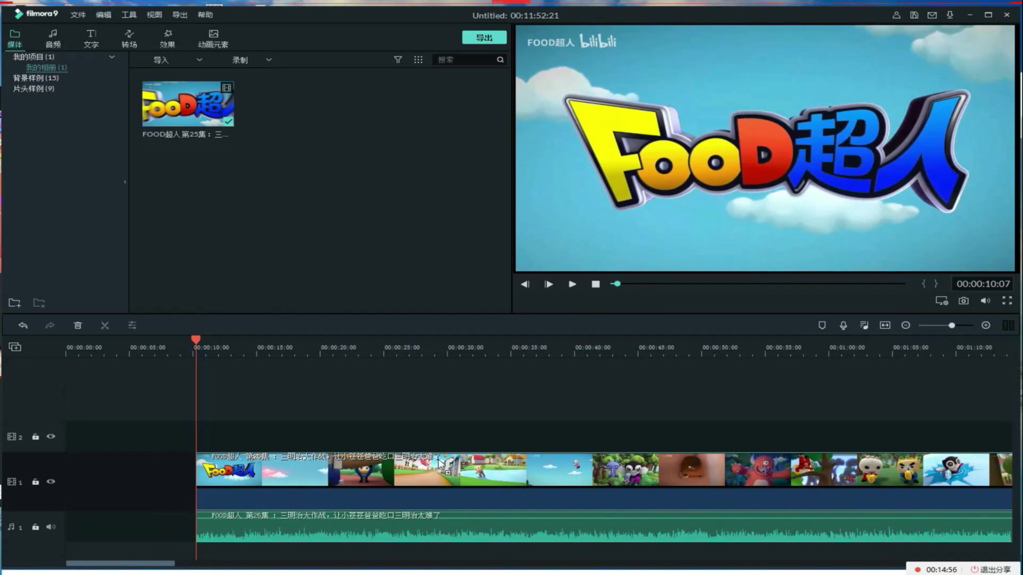Switch to the 转场 transitions tab
Viewport: 1023px width, 575px height.
tap(129, 39)
